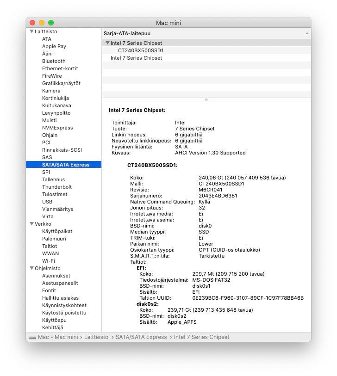Select Fontit under Ohjelmisto
The width and height of the screenshot is (337, 376).
pos(49,290)
